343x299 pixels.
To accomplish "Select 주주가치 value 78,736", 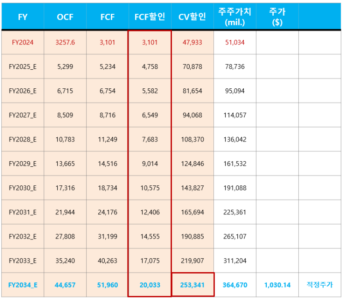I will click(235, 67).
